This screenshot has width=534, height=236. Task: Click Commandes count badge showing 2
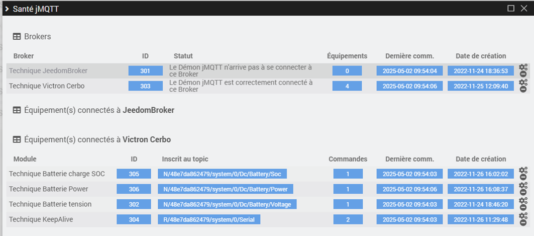[348, 219]
